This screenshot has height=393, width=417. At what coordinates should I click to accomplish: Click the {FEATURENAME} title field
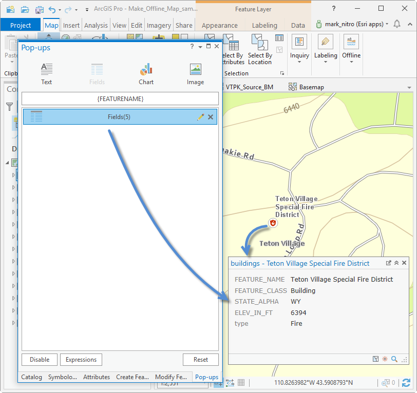tap(120, 99)
